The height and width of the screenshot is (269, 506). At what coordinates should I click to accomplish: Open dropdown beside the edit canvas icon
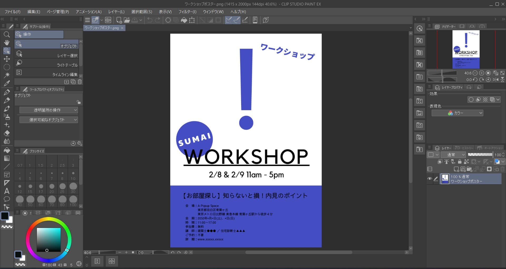point(102,20)
